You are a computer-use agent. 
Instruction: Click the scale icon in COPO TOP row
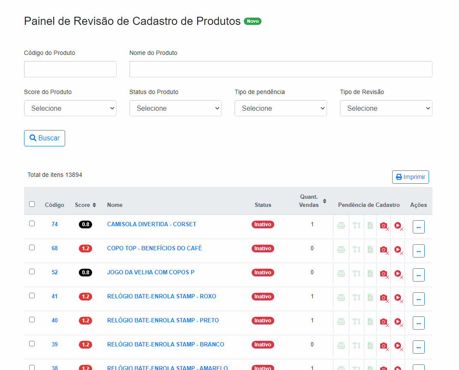341,249
